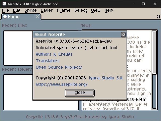This screenshot has width=161, height=121.
Task: Click the "News:" label
Action: (86, 25)
